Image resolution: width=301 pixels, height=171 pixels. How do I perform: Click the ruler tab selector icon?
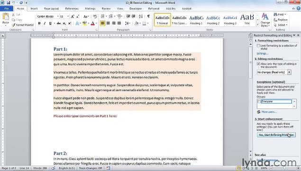3,36
